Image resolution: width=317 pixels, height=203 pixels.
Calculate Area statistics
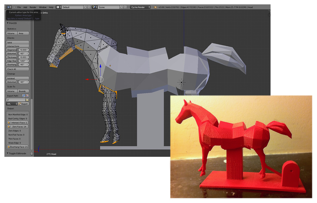[23, 33]
